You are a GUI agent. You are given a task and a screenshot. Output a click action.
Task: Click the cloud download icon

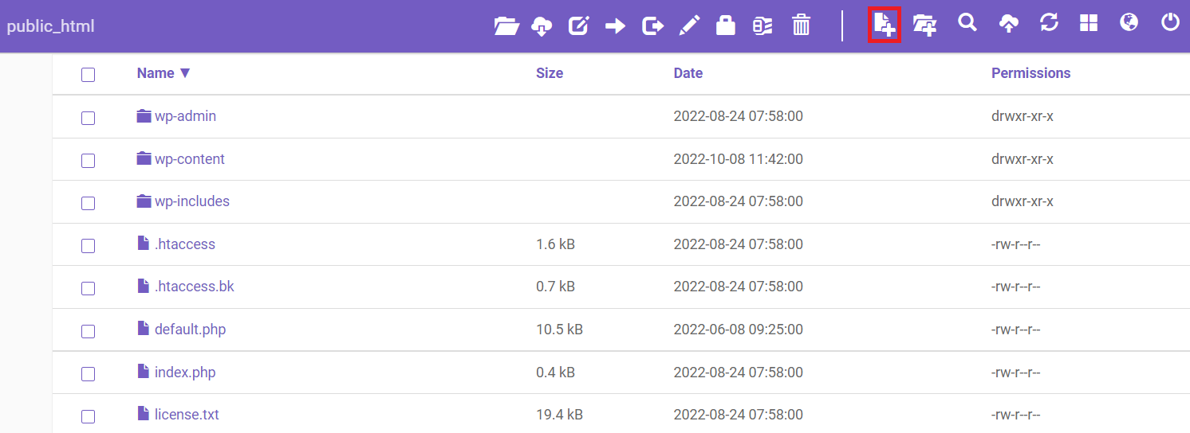click(x=542, y=26)
